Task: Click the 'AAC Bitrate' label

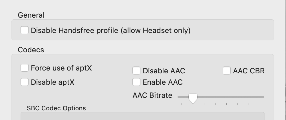Action: (152, 95)
